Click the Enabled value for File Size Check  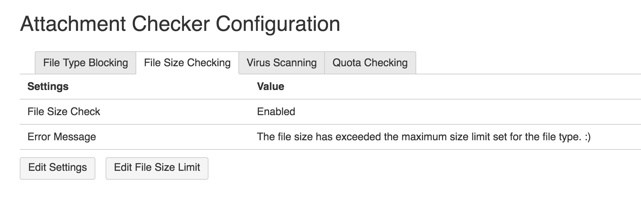pos(275,111)
